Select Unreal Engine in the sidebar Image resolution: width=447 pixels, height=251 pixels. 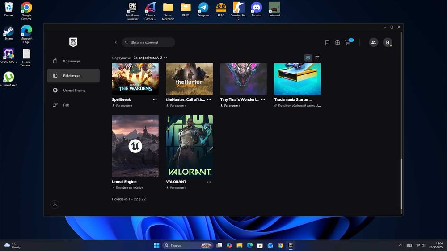tap(74, 91)
